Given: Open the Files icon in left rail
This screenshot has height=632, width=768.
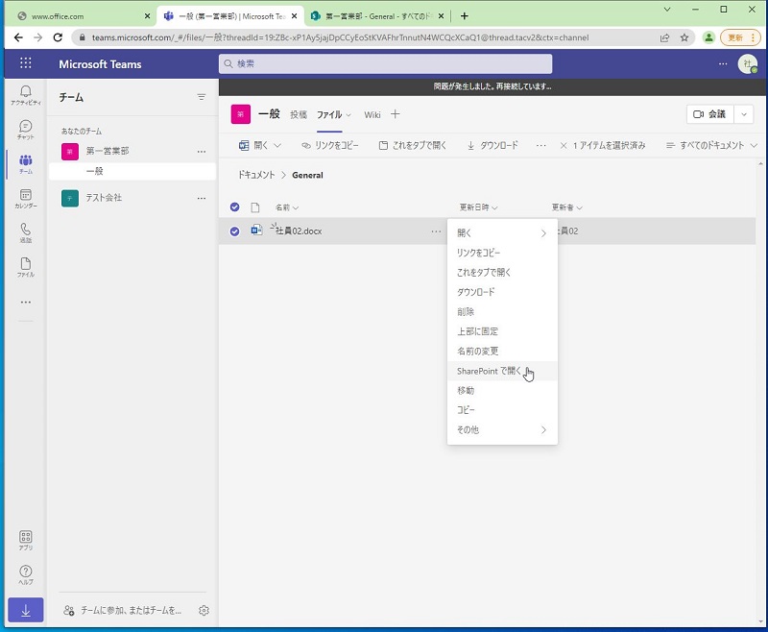Looking at the screenshot, I should coord(26,267).
